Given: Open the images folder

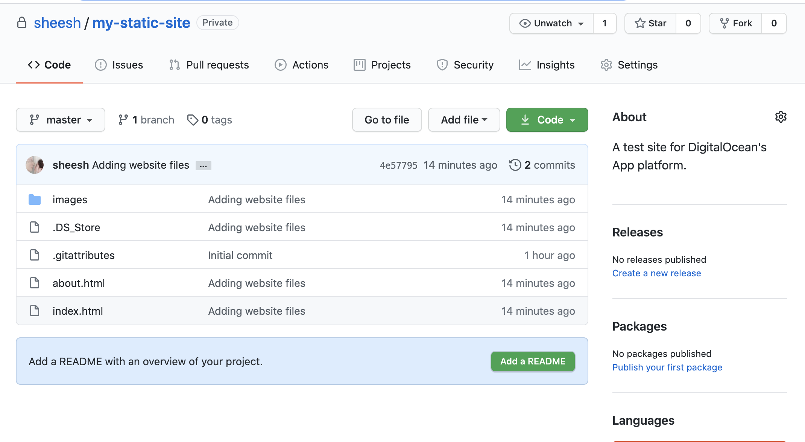Looking at the screenshot, I should (x=70, y=199).
